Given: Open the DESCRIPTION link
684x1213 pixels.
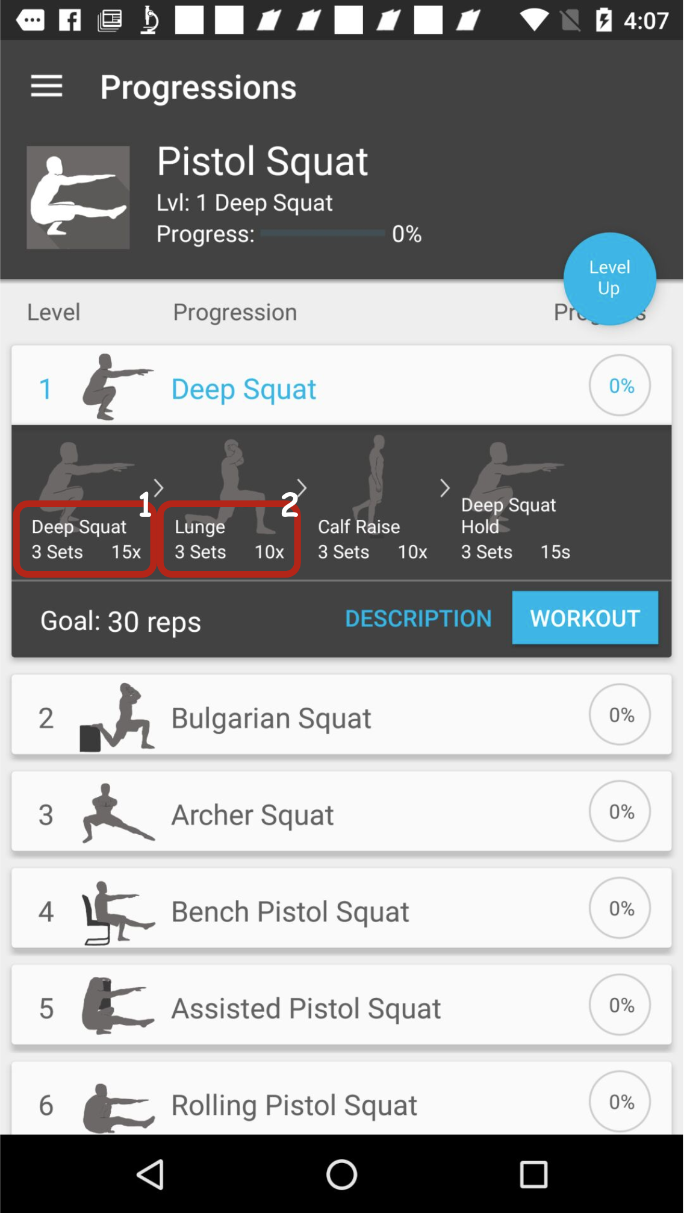Looking at the screenshot, I should tap(418, 618).
